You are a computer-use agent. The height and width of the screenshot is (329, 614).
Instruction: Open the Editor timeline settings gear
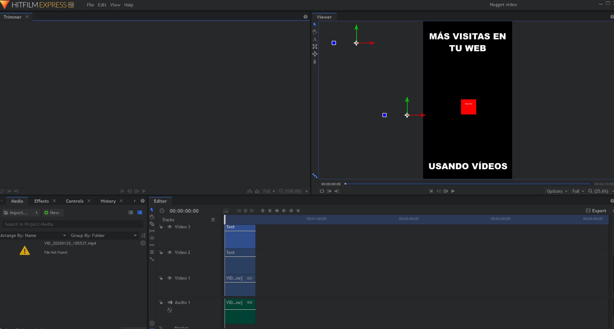point(152,323)
